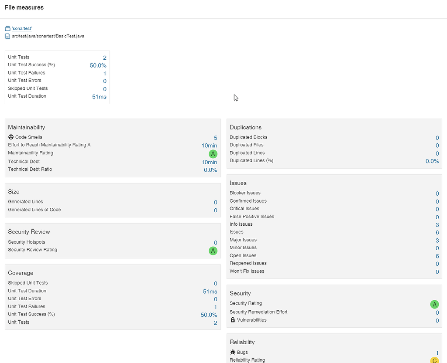
Task: Open the Technical Debt 10min value
Action: pos(209,162)
